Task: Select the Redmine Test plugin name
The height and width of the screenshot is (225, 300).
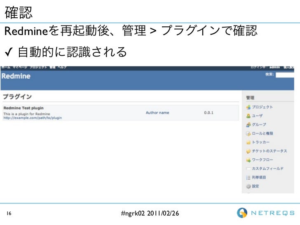Action: (23, 108)
